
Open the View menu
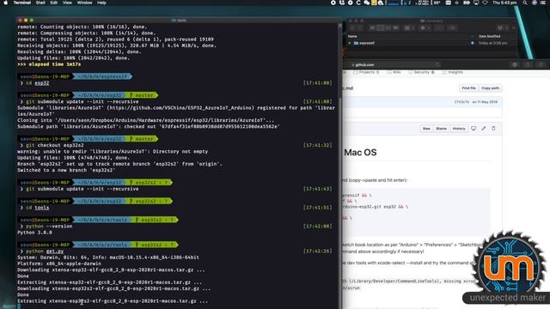pyautogui.click(x=67, y=3)
